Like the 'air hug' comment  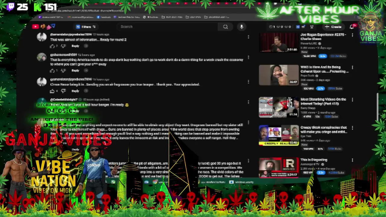tap(52, 91)
